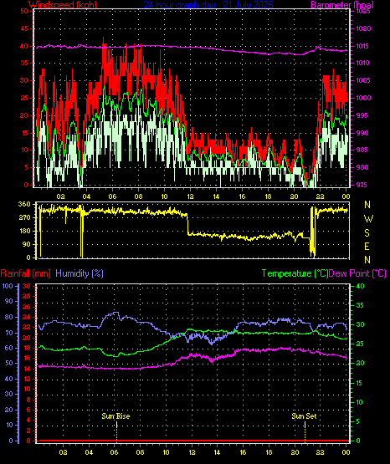The width and height of the screenshot is (390, 464).
Task: Click the '25' temperature axis value
Action: [360, 344]
